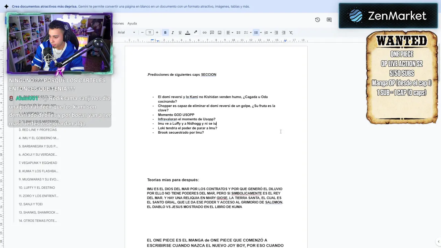Click the bullet 'Loki tendria el poder de parar a Imu?'

click(187, 128)
